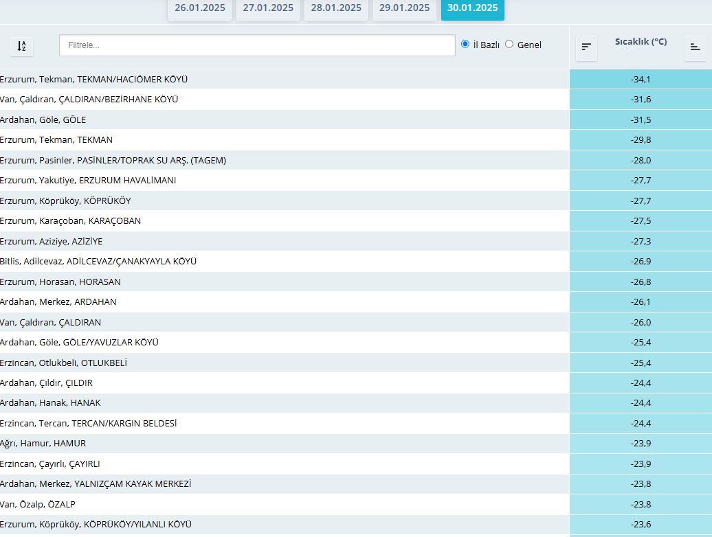Image resolution: width=712 pixels, height=537 pixels.
Task: Select the Tekman/Haciömer Köyü row
Action: (x=94, y=79)
